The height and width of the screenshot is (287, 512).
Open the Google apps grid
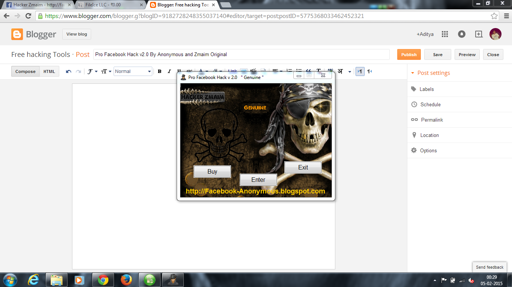445,34
